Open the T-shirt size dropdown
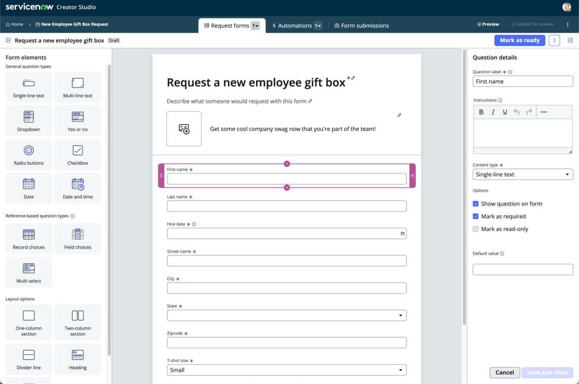This screenshot has height=384, width=579. click(287, 370)
